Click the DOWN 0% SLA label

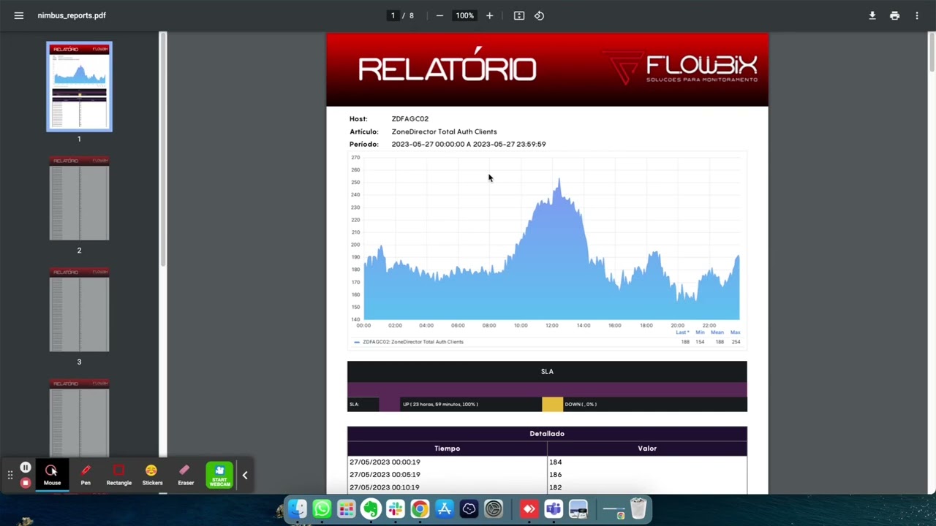[581, 404]
